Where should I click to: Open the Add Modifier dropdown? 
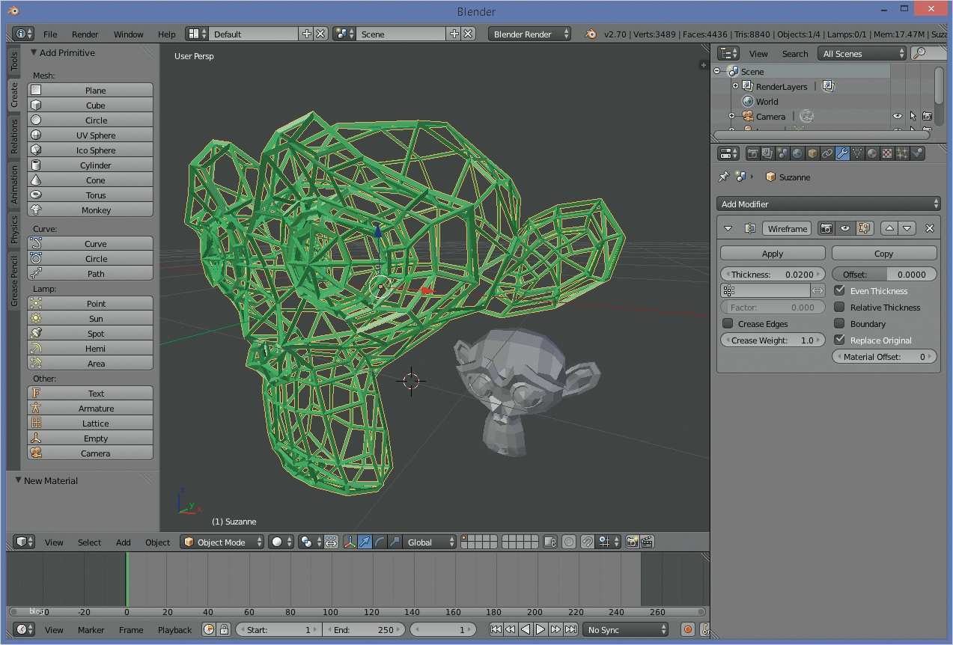828,204
